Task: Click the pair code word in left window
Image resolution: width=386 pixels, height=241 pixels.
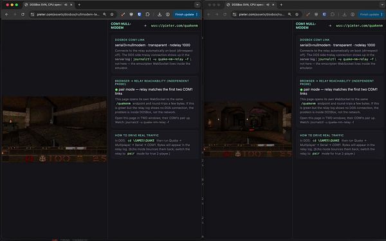Action: [131, 154]
